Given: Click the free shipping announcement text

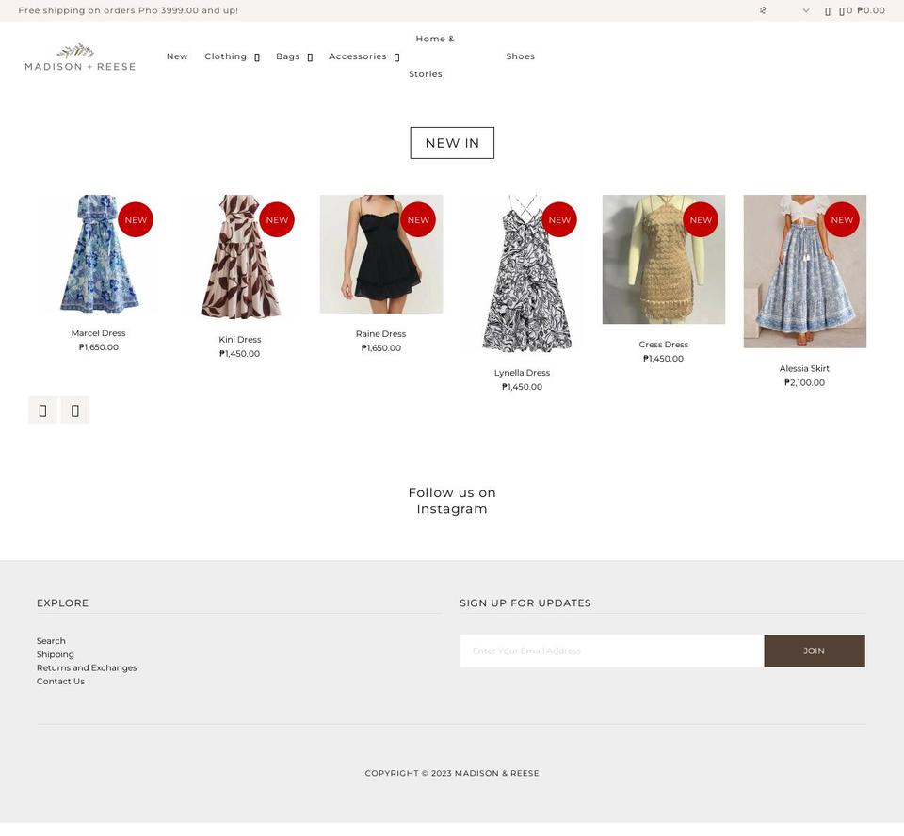Looking at the screenshot, I should (x=128, y=10).
